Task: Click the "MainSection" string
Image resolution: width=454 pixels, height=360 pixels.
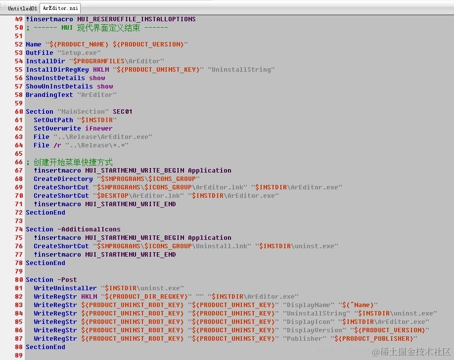Action: point(83,111)
